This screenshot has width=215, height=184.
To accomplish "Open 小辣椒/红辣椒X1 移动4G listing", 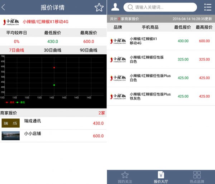I will [161, 41].
